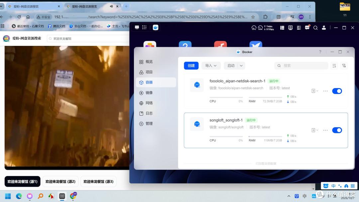
Task: Click the blue Create (创建) button
Action: [191, 66]
